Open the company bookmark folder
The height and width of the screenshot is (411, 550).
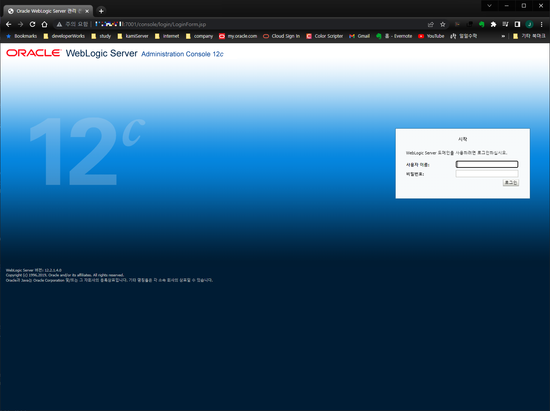click(x=200, y=36)
